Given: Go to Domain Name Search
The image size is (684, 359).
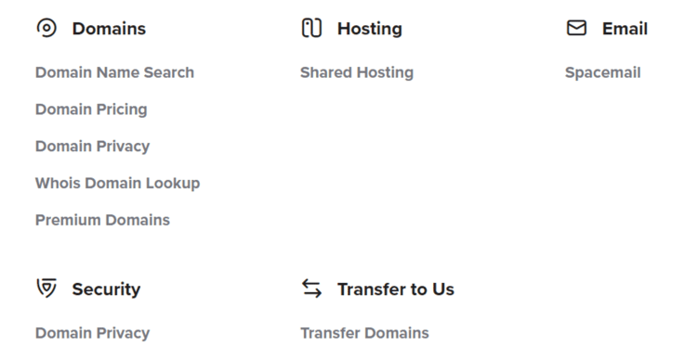Looking at the screenshot, I should (114, 72).
